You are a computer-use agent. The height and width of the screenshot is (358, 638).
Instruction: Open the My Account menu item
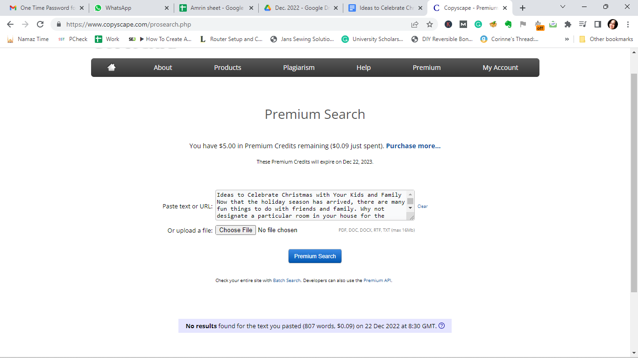tap(500, 68)
